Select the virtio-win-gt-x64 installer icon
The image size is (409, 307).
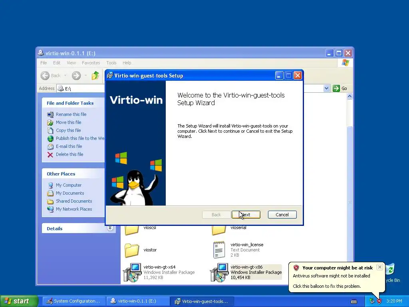(132, 273)
